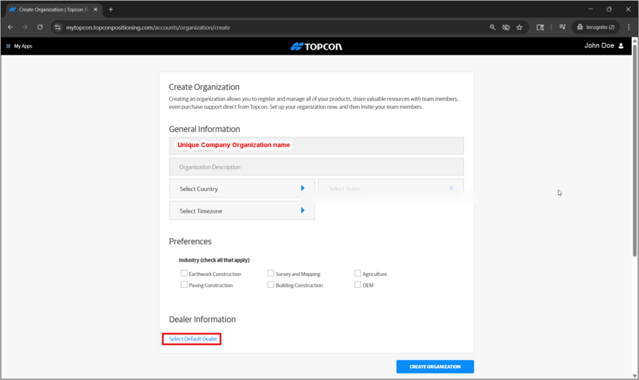
Task: Check the Paving Construction checkbox
Action: (x=184, y=285)
